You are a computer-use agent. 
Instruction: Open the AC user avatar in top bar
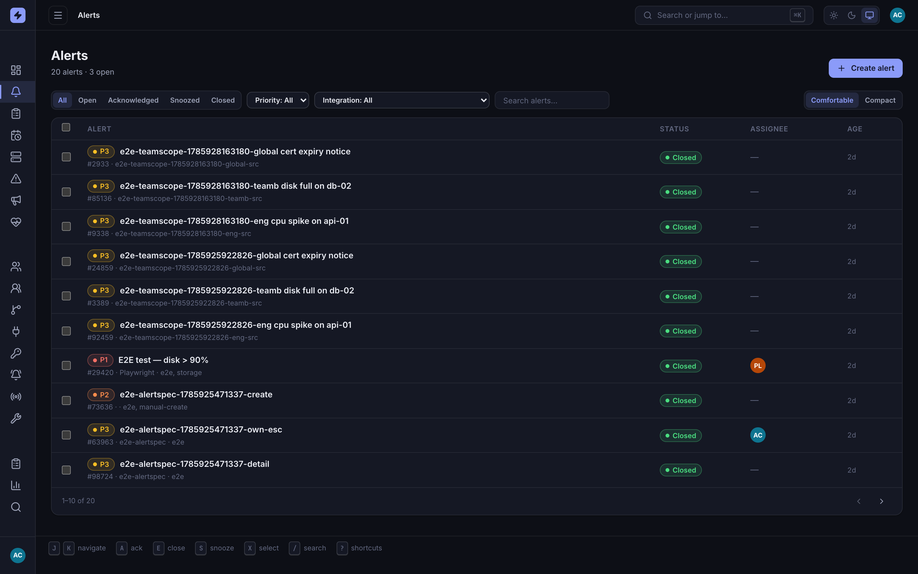click(898, 15)
